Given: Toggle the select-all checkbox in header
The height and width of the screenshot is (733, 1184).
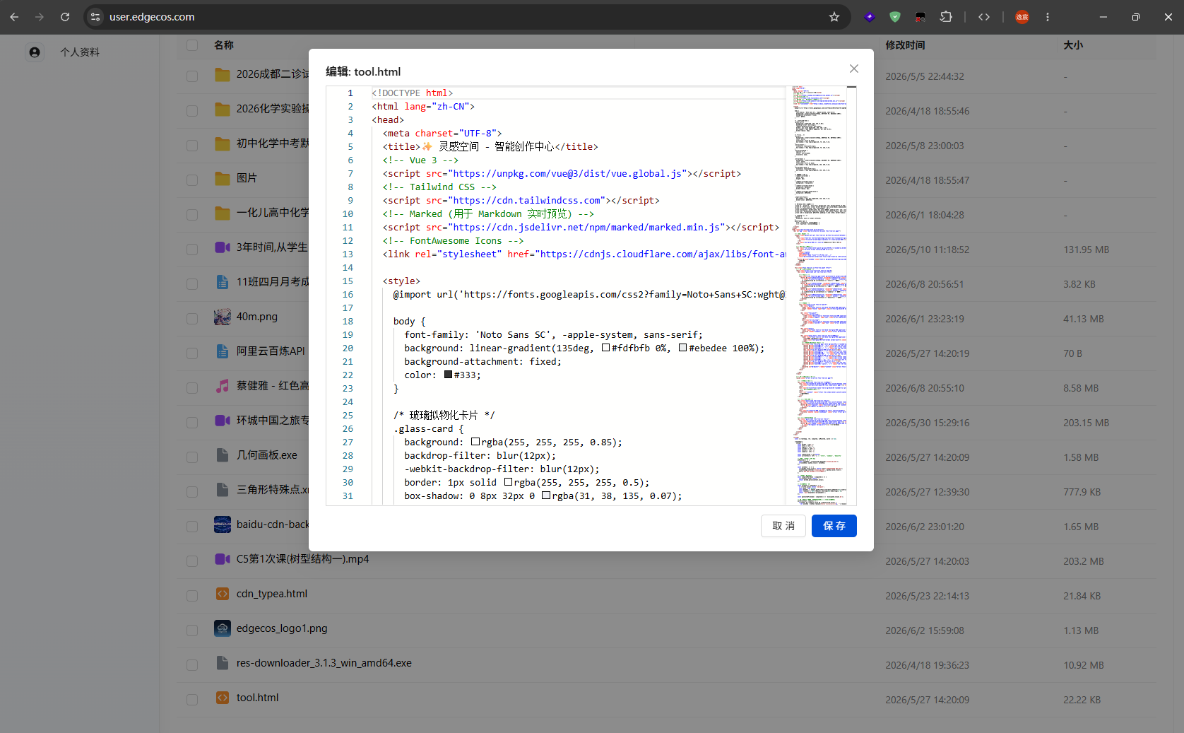Looking at the screenshot, I should (x=192, y=45).
